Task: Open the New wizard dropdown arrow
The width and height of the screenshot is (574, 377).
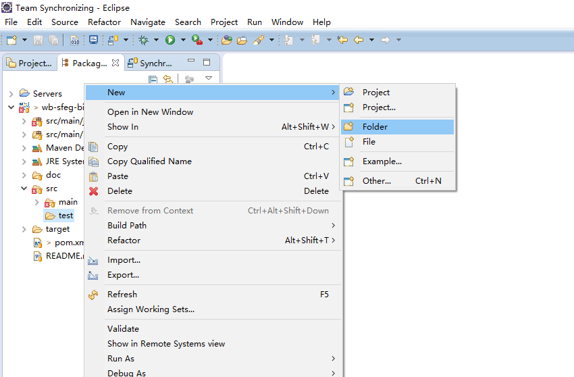Action: [24, 40]
